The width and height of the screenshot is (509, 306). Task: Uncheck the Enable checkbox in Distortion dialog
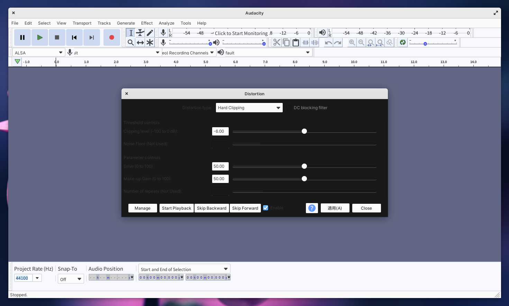click(x=265, y=208)
